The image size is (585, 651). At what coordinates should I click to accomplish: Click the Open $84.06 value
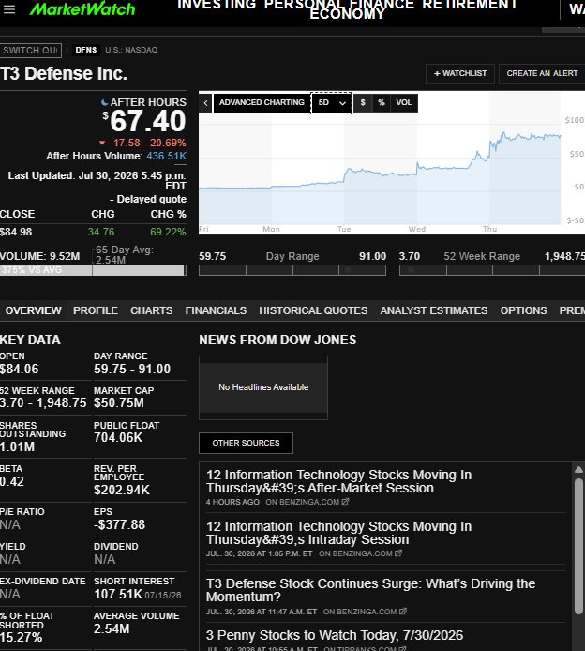point(19,369)
